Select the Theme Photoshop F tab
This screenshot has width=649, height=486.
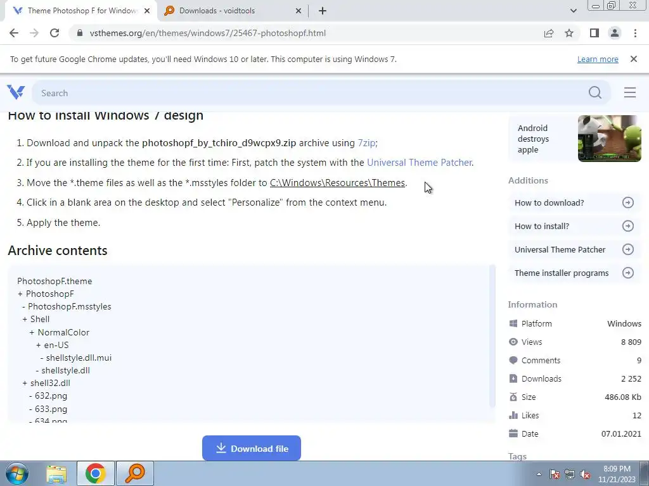point(80,11)
